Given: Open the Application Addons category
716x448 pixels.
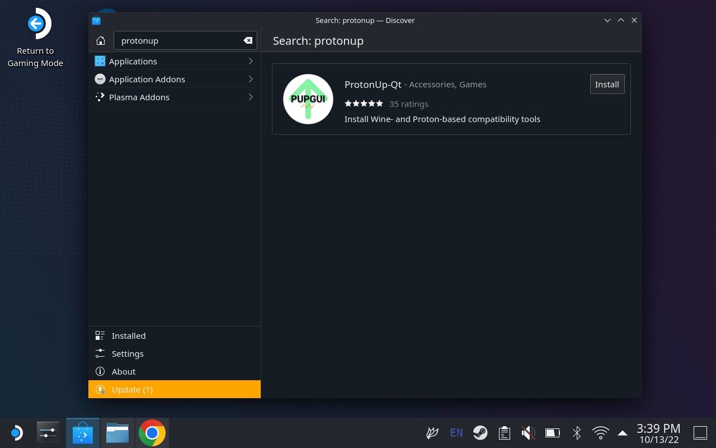Looking at the screenshot, I should (x=175, y=79).
